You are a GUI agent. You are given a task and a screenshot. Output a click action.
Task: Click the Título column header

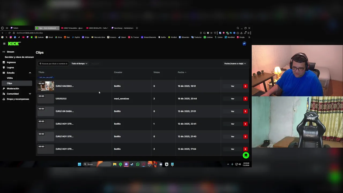click(x=41, y=72)
